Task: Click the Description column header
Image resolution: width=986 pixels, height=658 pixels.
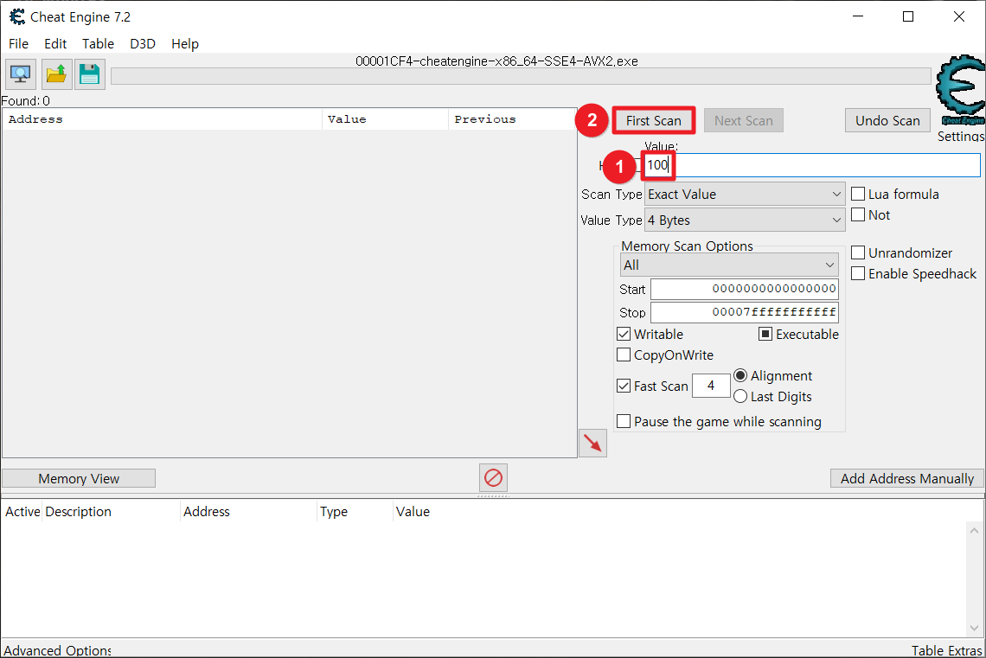Action: (x=111, y=512)
